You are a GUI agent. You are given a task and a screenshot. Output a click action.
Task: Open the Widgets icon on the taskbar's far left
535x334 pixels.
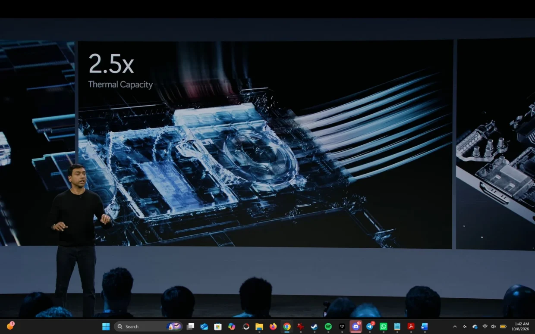(10, 326)
